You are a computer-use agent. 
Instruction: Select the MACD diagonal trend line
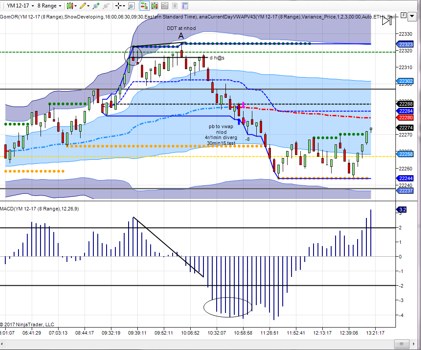168,247
